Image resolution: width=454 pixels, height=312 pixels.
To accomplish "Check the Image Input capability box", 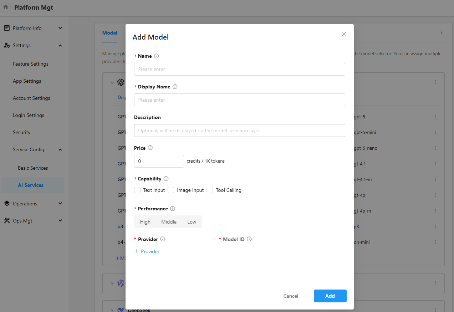I will point(171,190).
